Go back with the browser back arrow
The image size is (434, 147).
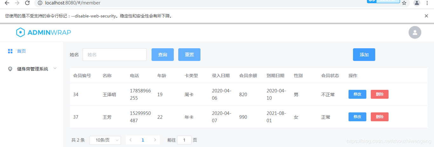click(7, 3)
